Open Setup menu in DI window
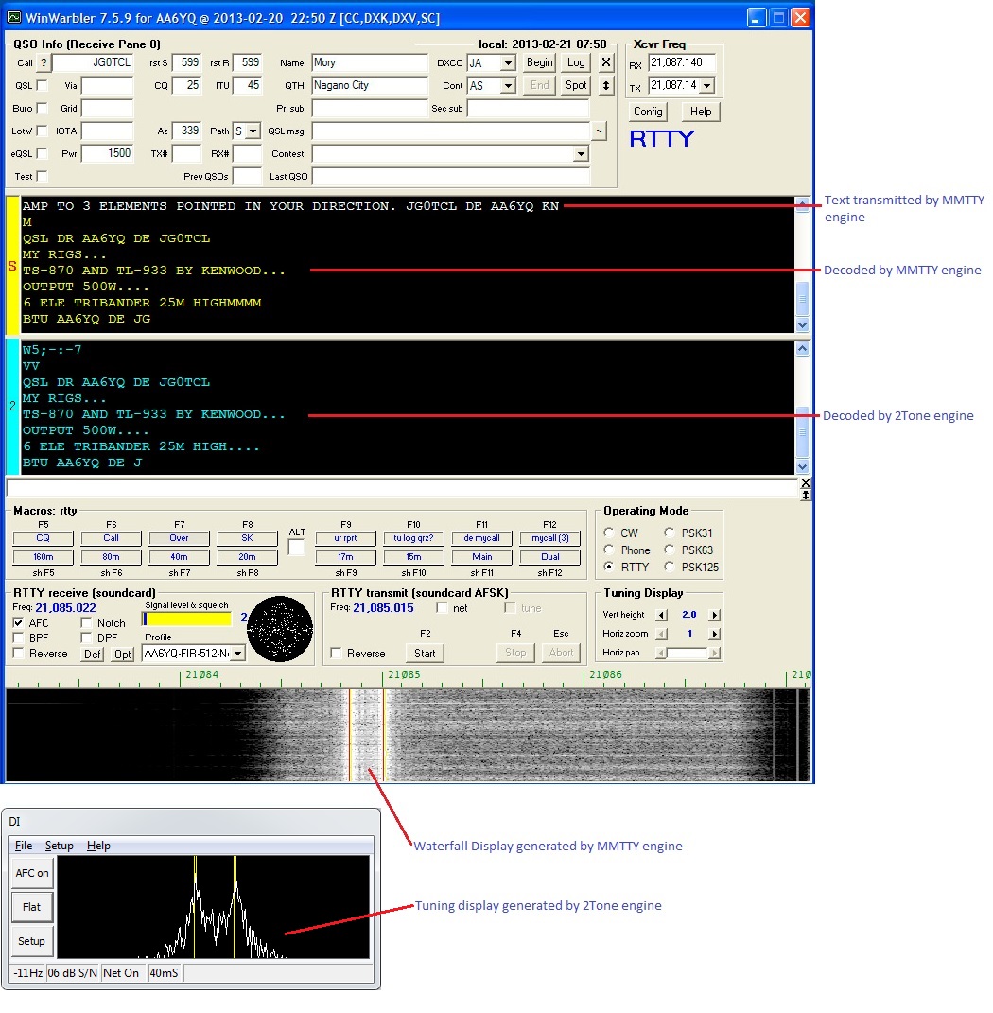The width and height of the screenshot is (993, 1013). click(59, 846)
